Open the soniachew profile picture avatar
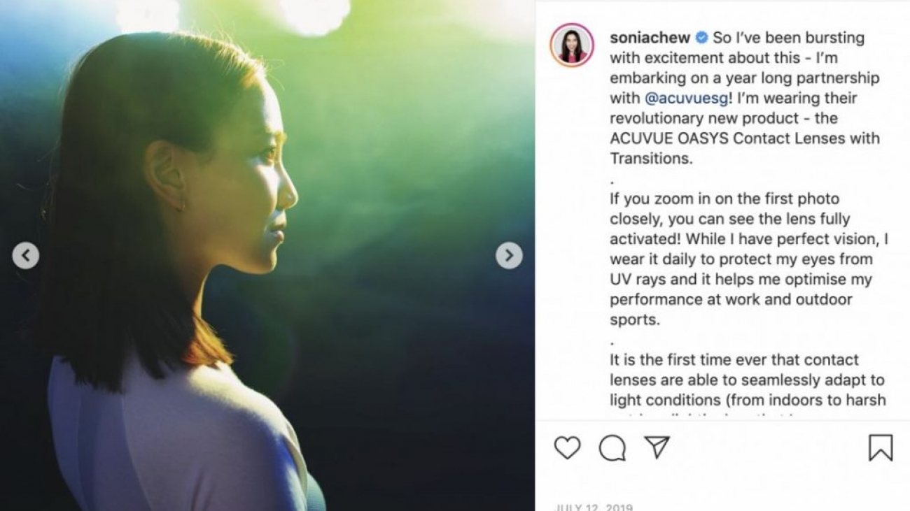This screenshot has height=511, width=910. (572, 45)
